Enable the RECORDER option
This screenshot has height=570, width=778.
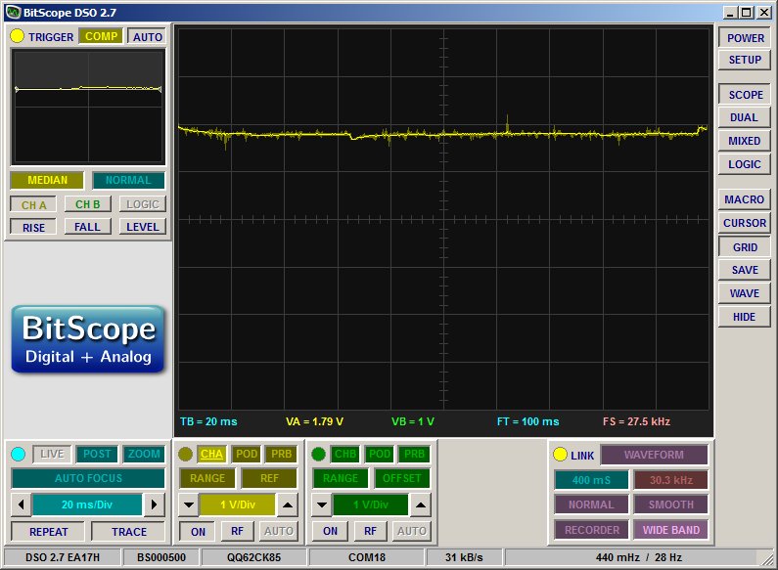pyautogui.click(x=591, y=530)
